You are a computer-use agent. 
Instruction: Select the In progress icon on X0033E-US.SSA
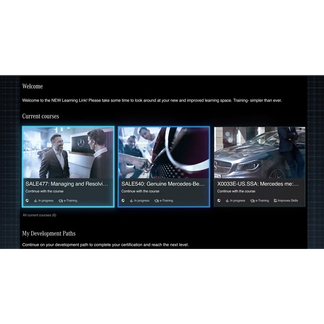coord(228,201)
